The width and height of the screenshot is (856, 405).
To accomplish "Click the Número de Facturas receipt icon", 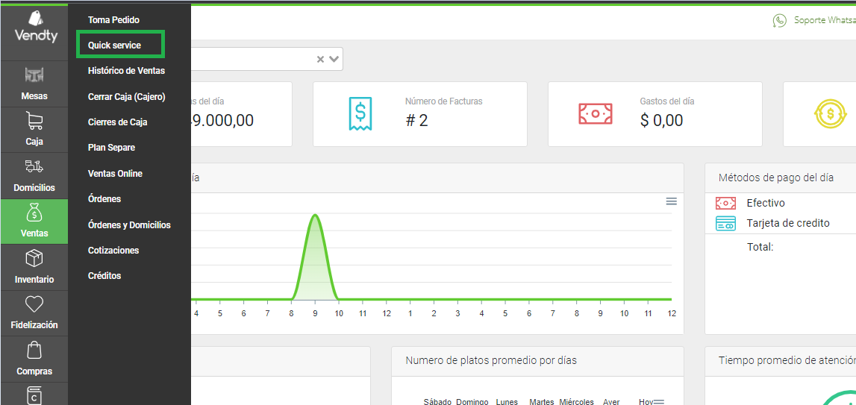I will (x=360, y=113).
